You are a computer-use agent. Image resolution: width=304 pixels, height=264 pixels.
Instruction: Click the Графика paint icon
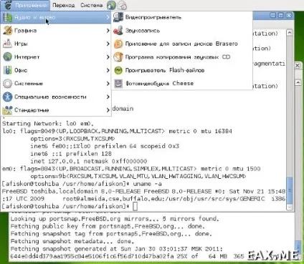click(7, 31)
